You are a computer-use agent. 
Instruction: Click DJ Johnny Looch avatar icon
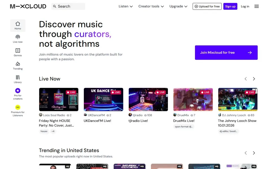click(220, 115)
